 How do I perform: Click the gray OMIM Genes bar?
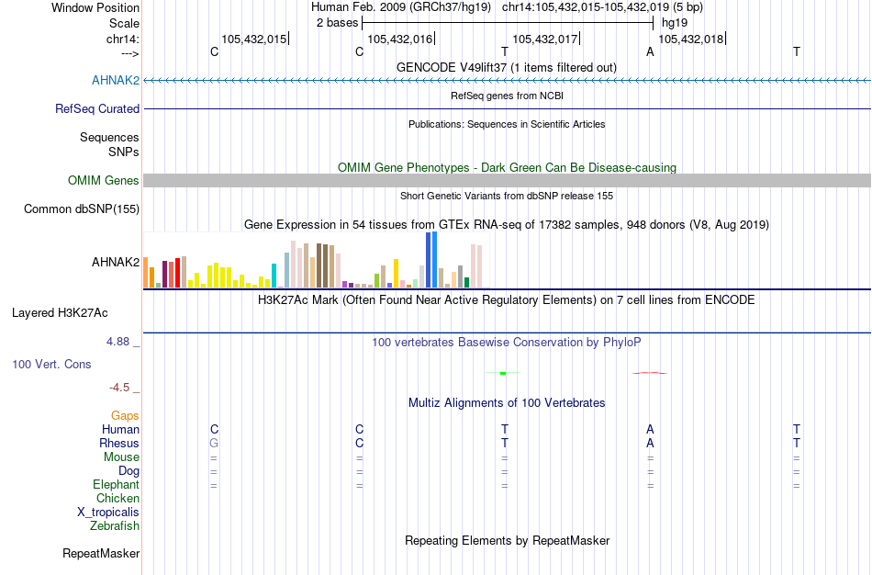click(x=508, y=180)
